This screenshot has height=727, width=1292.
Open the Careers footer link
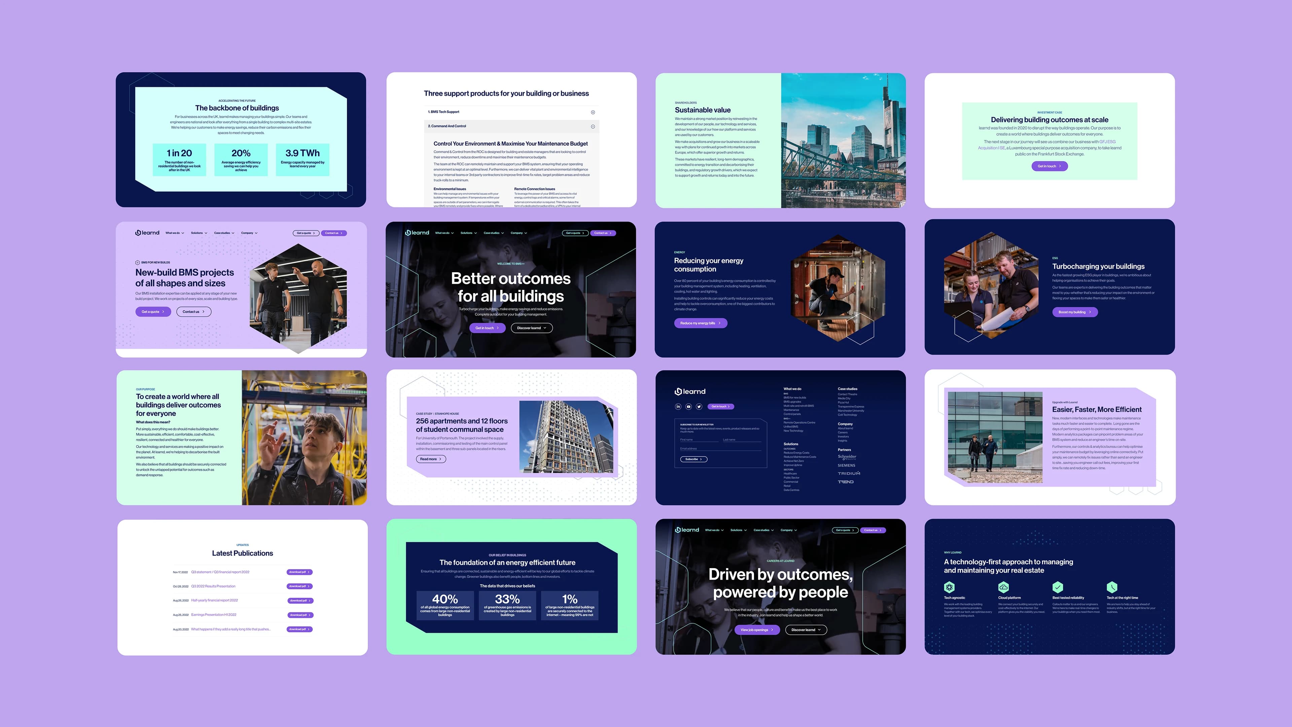(x=842, y=432)
